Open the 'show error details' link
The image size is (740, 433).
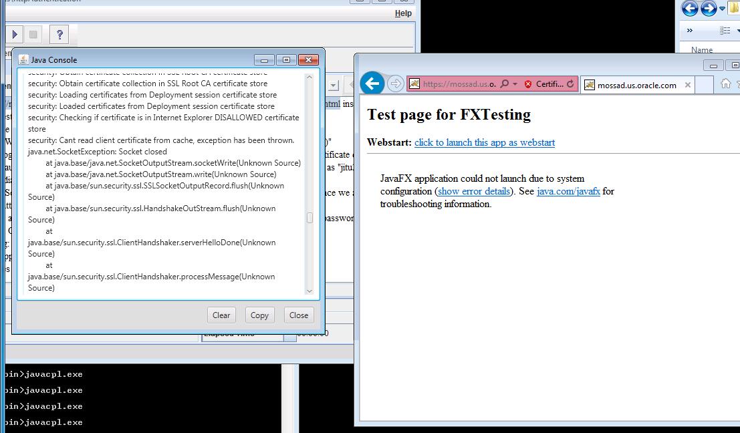[x=474, y=191]
